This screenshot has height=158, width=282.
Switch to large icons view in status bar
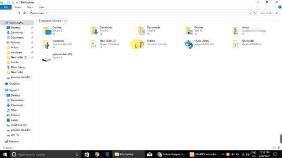[279, 147]
